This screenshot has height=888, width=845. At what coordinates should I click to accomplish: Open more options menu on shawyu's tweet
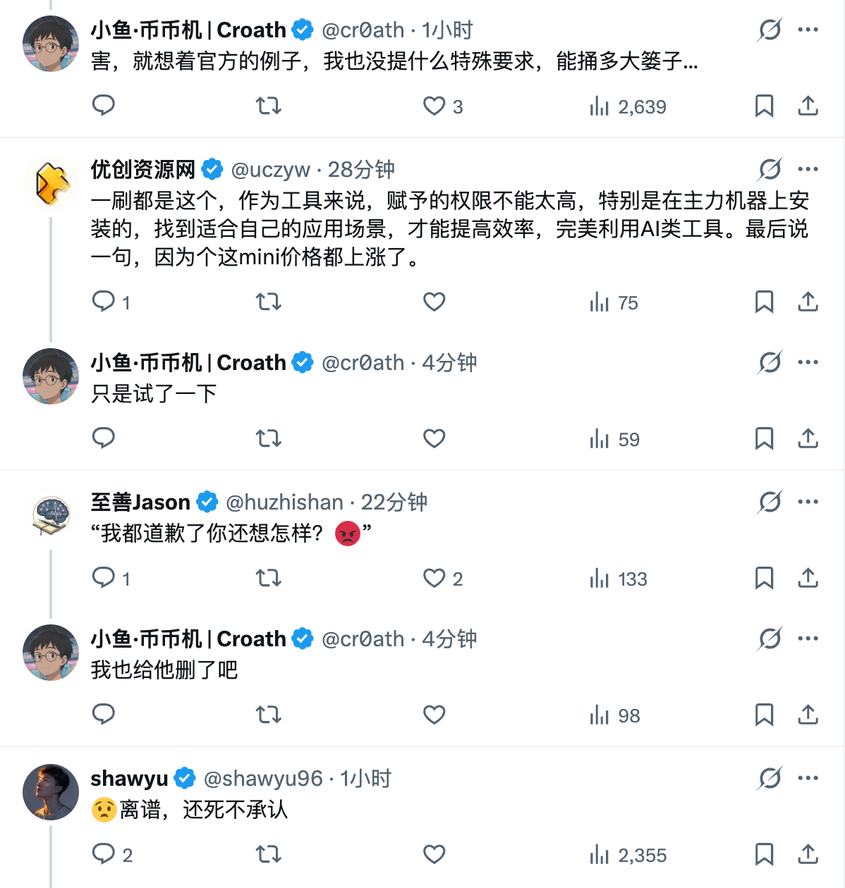click(808, 778)
